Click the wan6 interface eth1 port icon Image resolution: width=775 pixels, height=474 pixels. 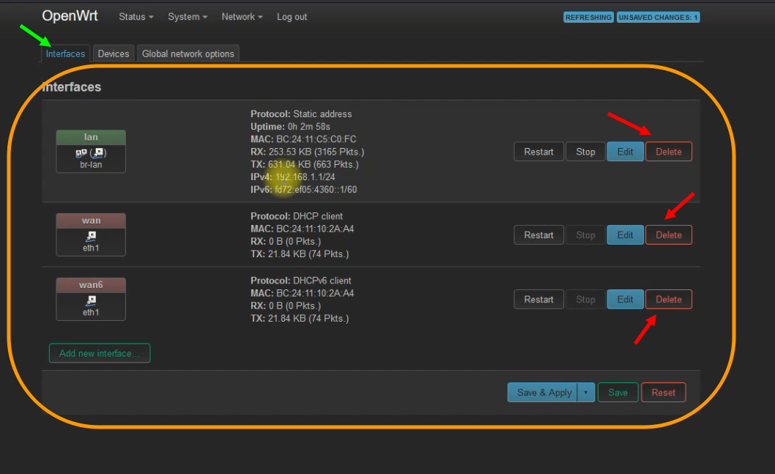pos(91,300)
